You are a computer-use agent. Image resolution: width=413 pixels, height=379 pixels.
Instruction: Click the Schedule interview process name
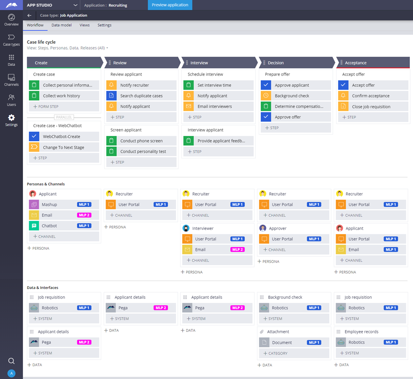tap(205, 74)
